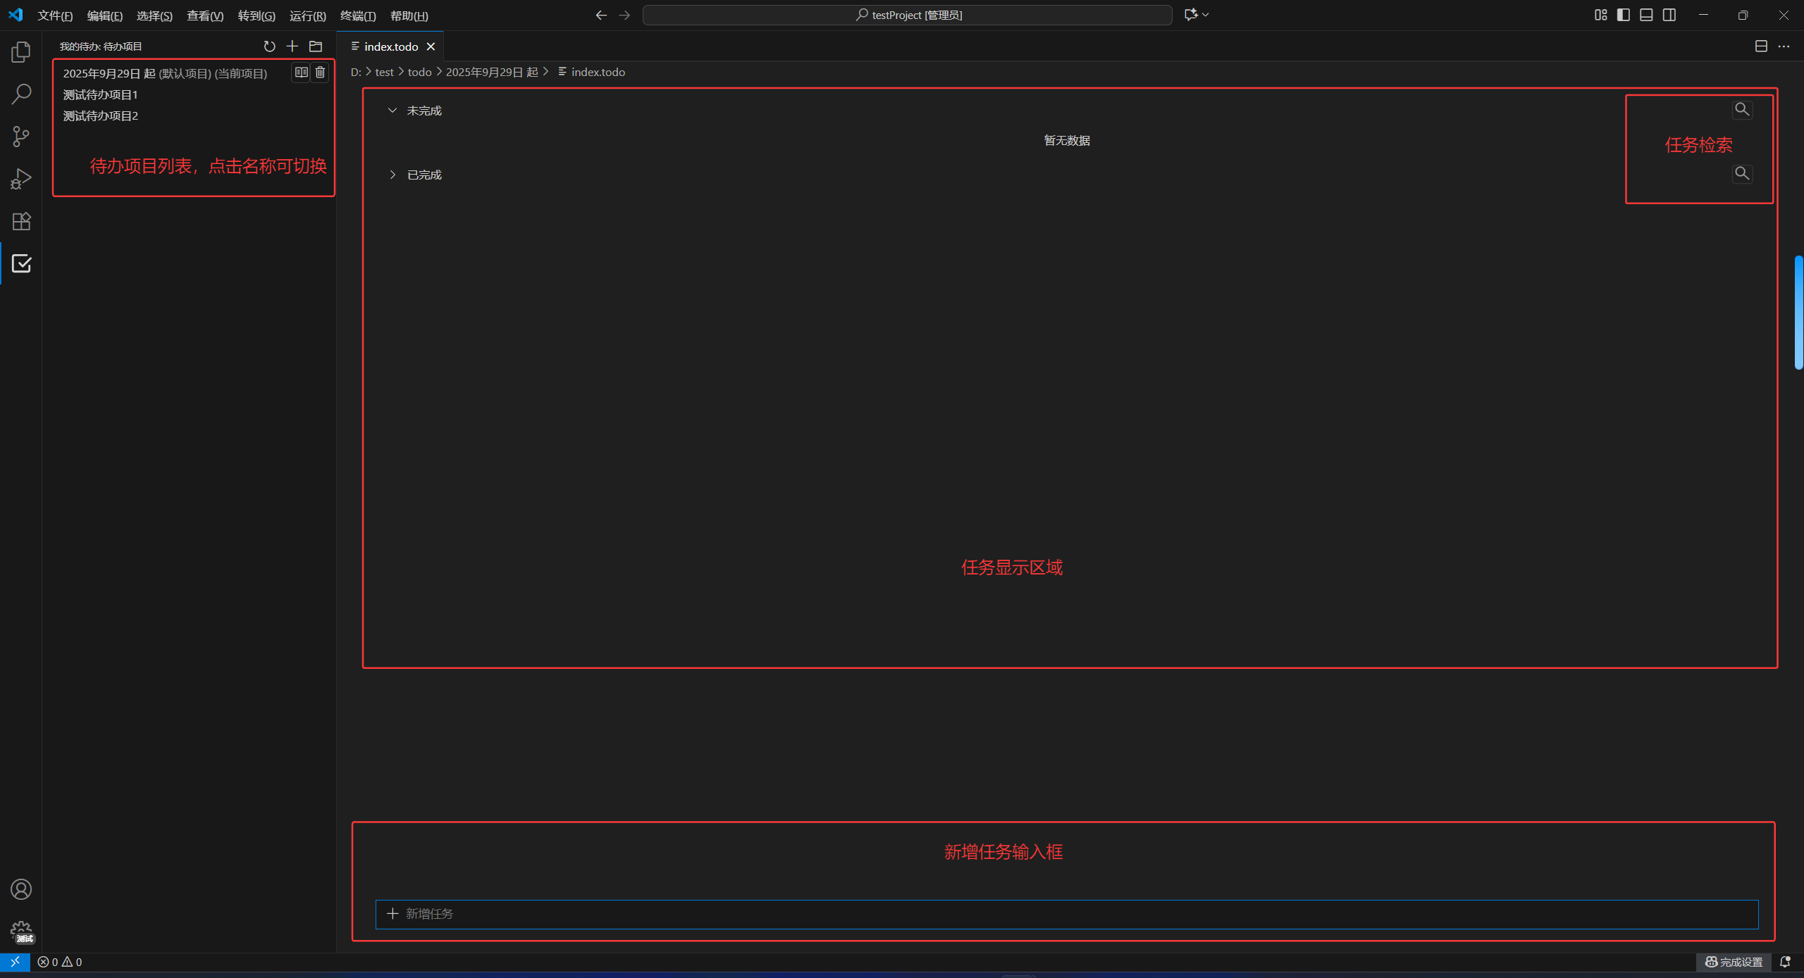Open the folder icon in todo panel header
The width and height of the screenshot is (1804, 978).
pos(316,46)
